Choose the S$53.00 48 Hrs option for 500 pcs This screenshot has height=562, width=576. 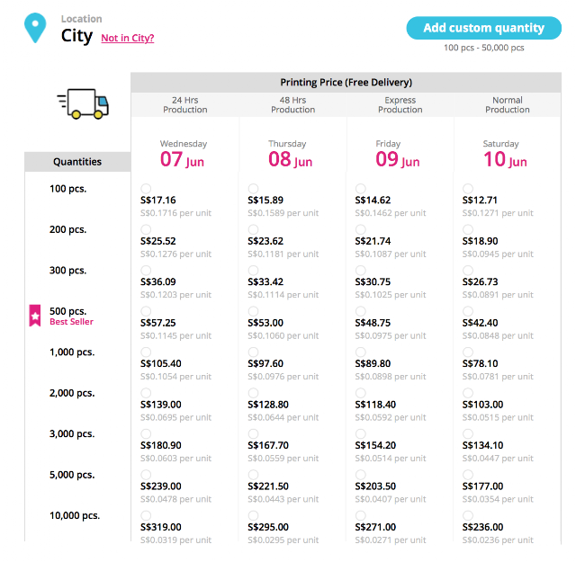tap(253, 311)
